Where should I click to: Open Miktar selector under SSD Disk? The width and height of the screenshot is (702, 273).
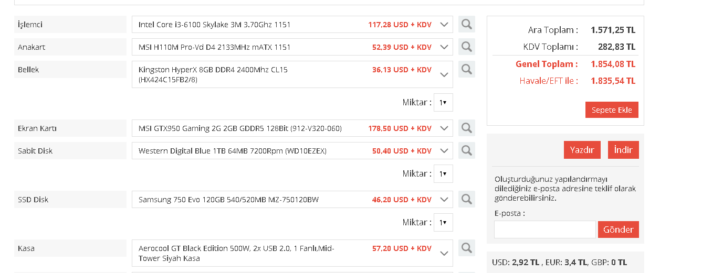443,223
